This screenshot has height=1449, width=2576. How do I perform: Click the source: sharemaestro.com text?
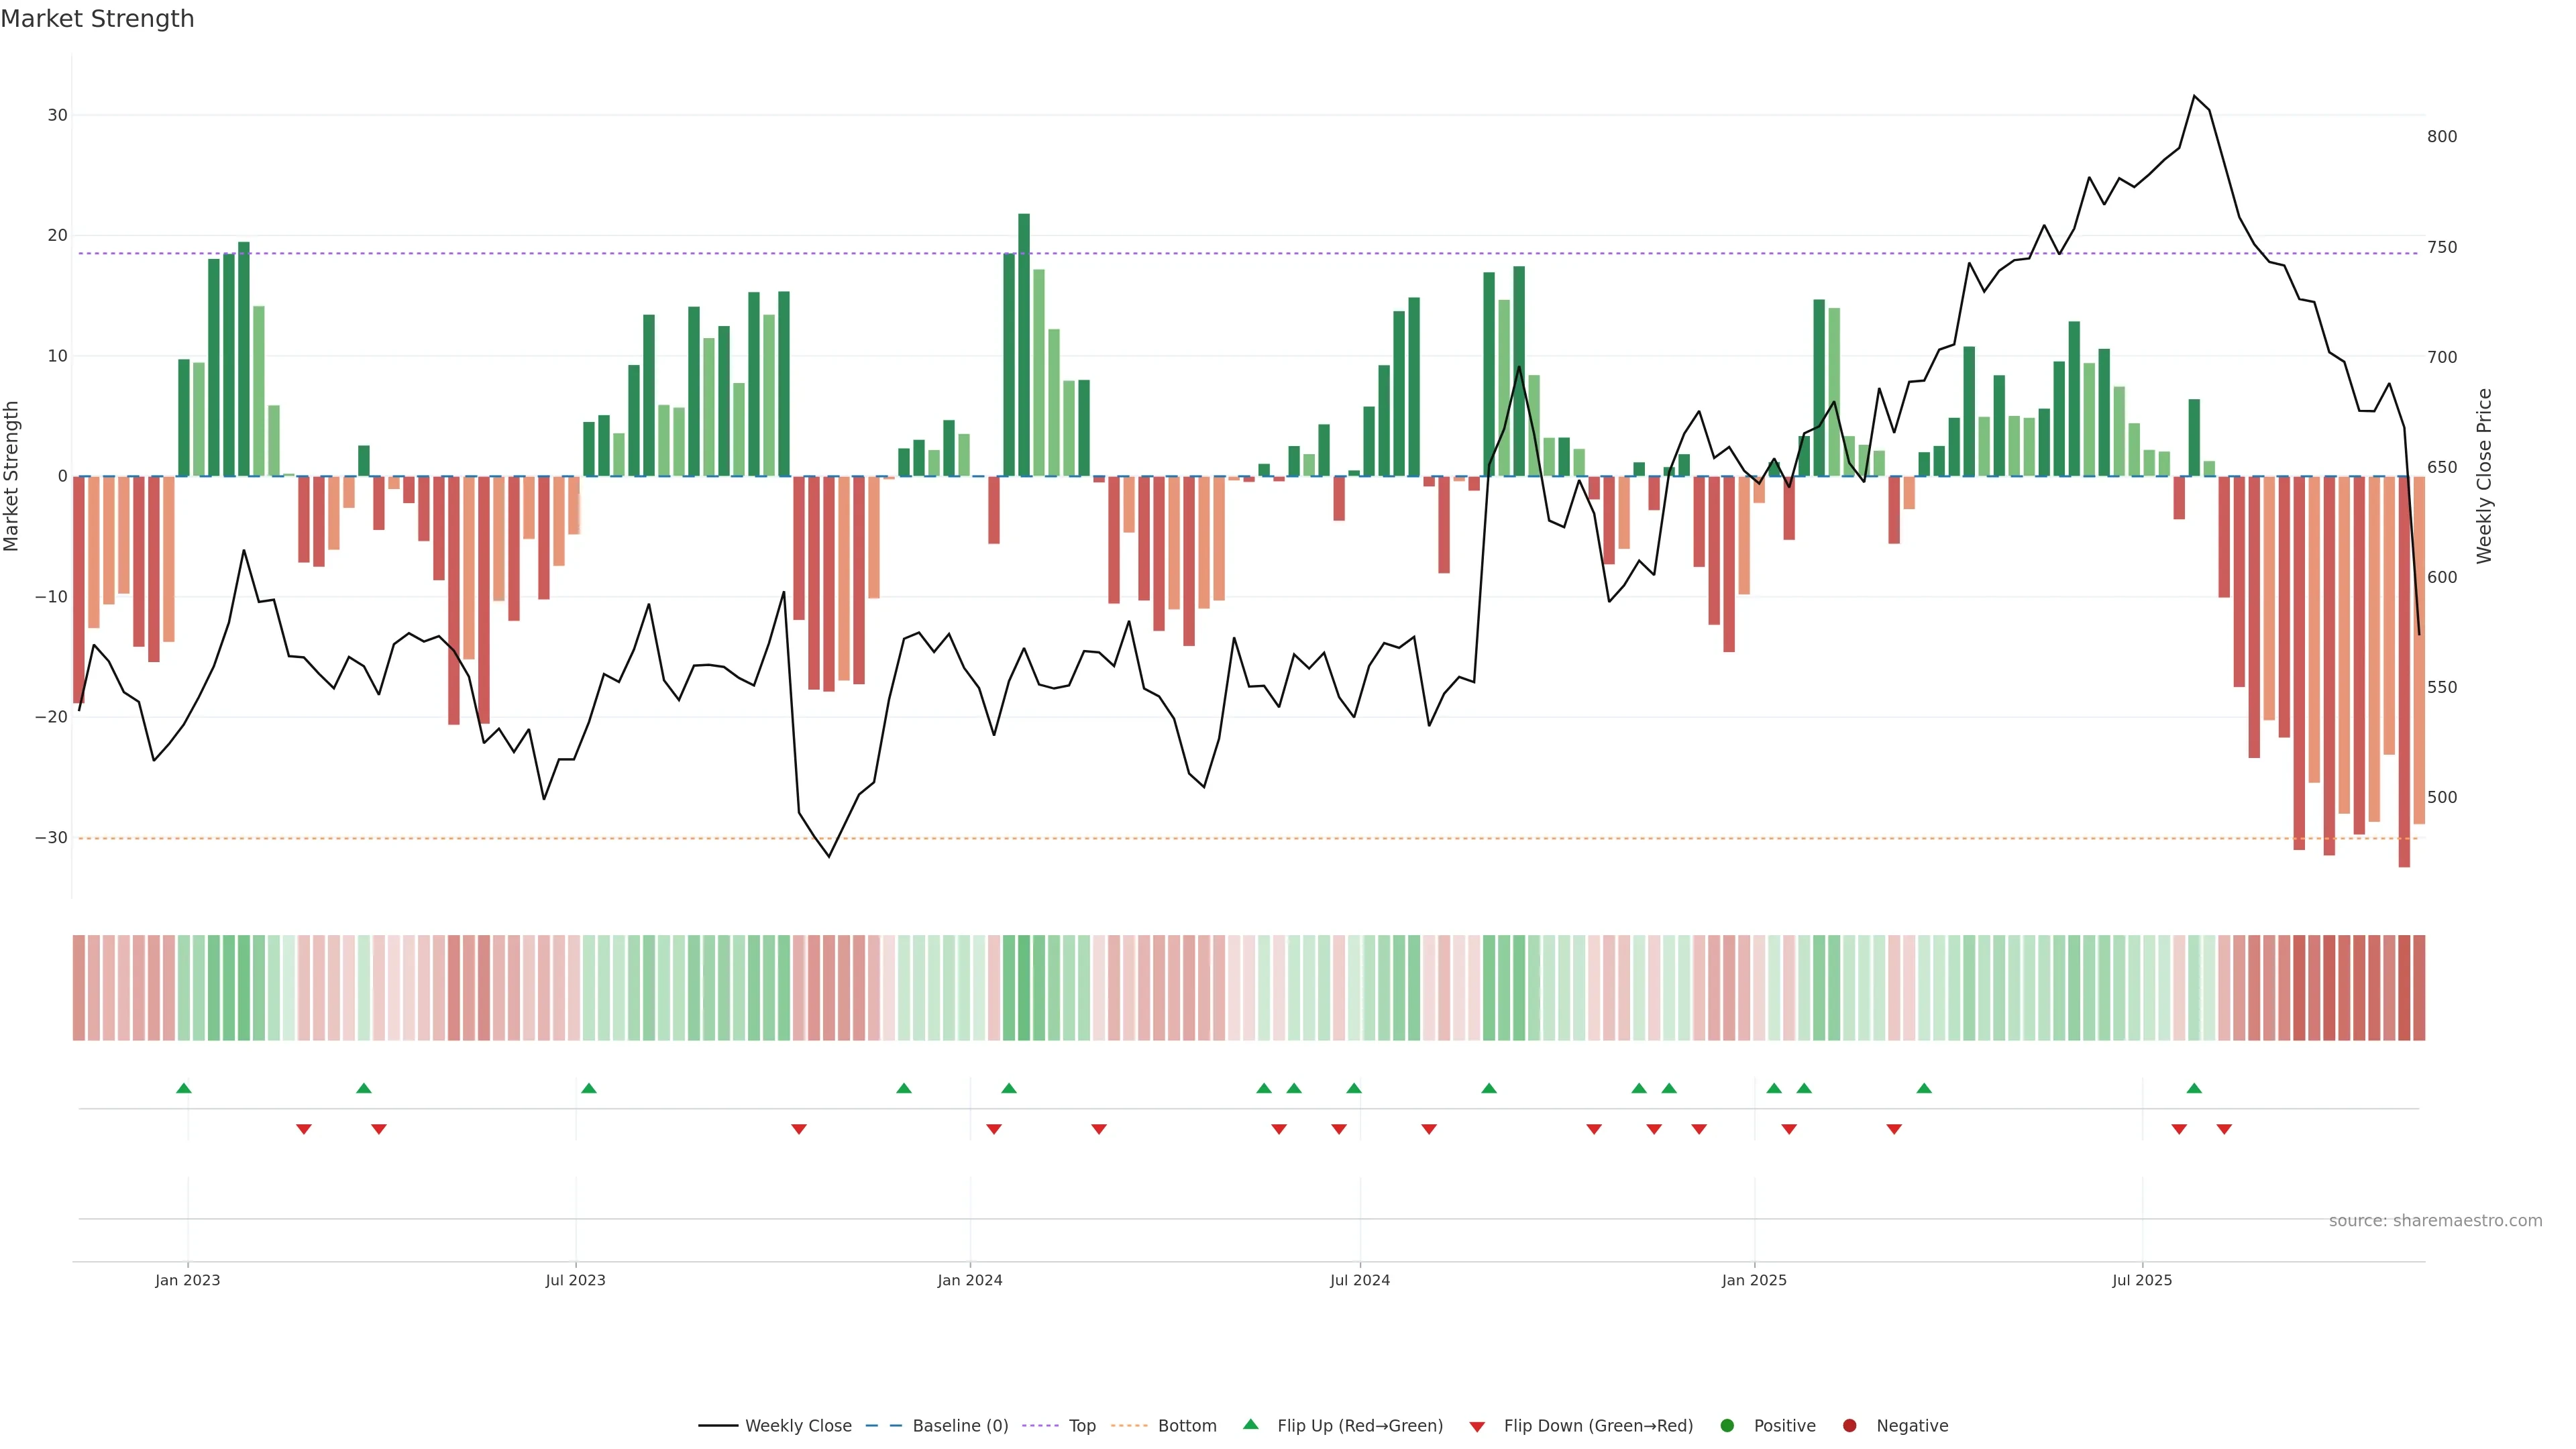2435,1220
